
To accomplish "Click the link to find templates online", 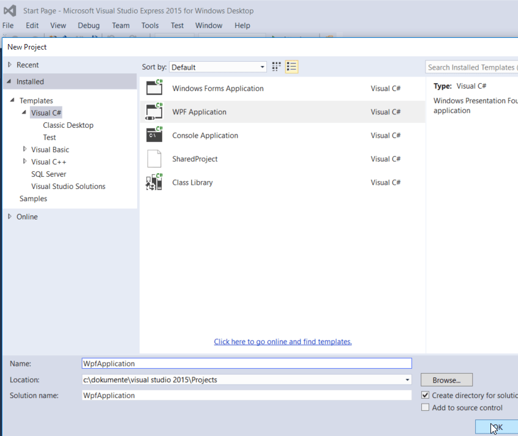I will [x=282, y=341].
